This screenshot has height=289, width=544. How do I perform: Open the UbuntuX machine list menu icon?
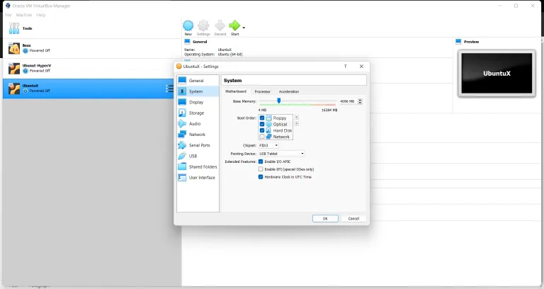point(169,89)
